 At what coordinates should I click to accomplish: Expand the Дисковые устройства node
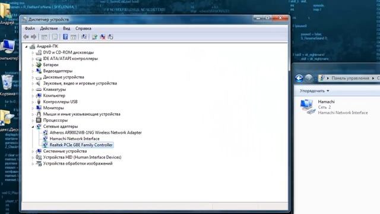coord(33,77)
